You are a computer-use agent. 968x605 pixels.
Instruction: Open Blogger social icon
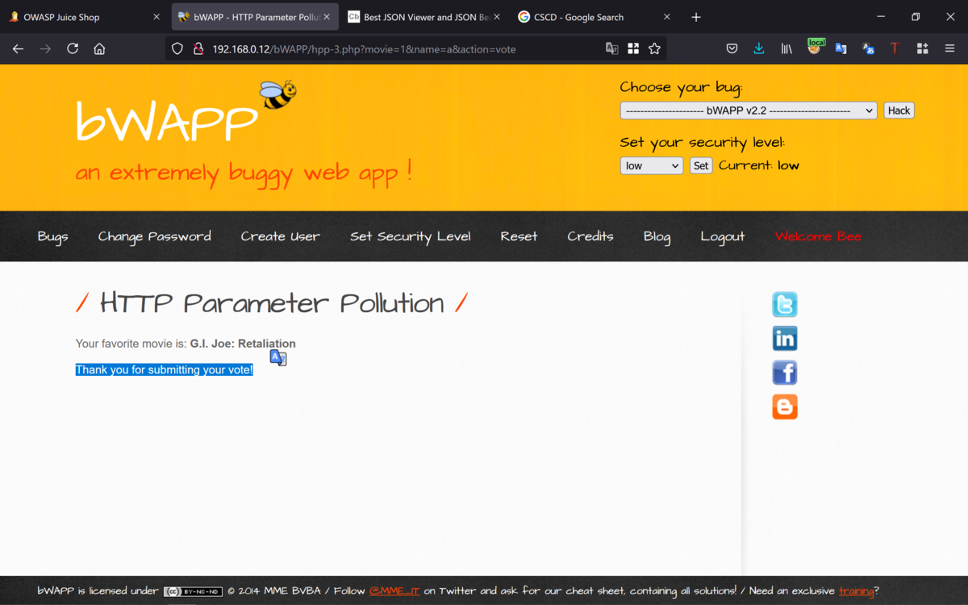point(785,407)
